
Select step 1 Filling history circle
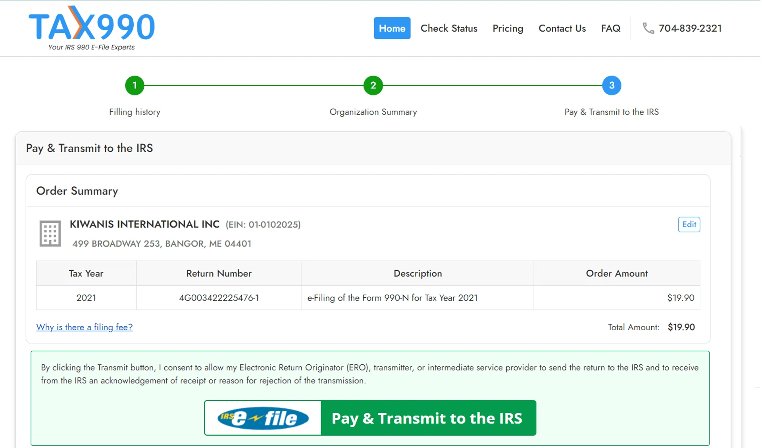coord(135,85)
